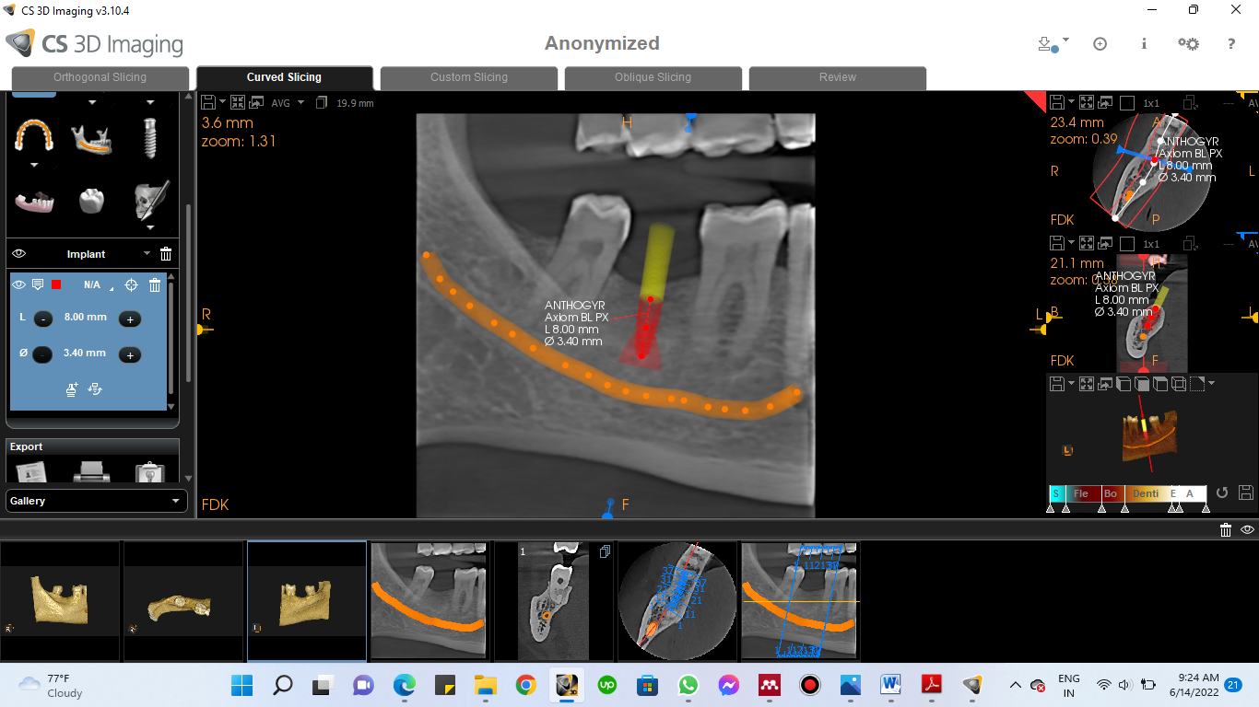Image resolution: width=1259 pixels, height=707 pixels.
Task: Decrease implant diameter with minus button
Action: [x=42, y=354]
